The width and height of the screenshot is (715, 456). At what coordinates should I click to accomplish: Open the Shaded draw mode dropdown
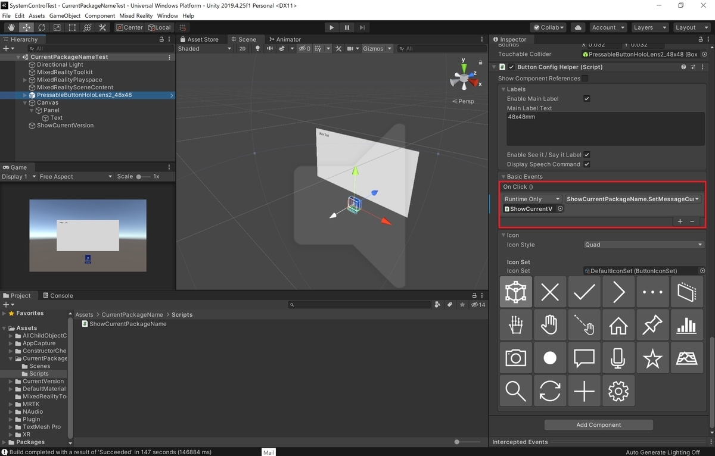[204, 49]
